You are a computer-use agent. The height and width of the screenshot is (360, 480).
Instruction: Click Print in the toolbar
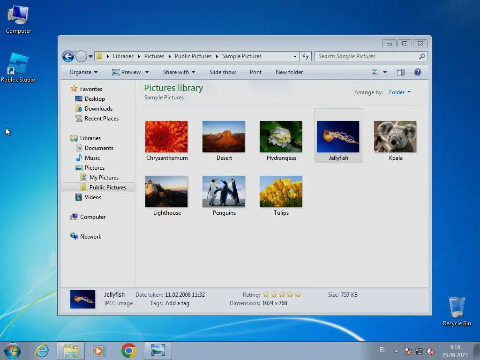pos(255,72)
